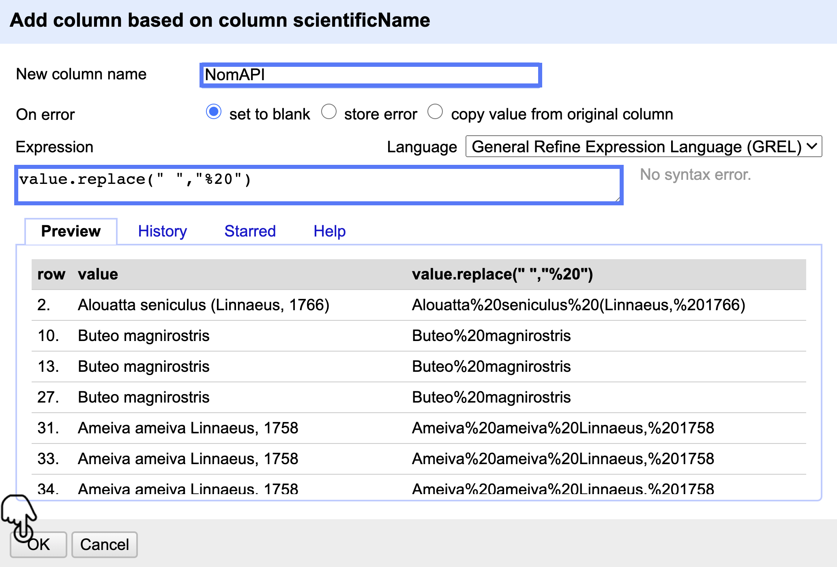Open the Starred expressions tab

tap(250, 231)
